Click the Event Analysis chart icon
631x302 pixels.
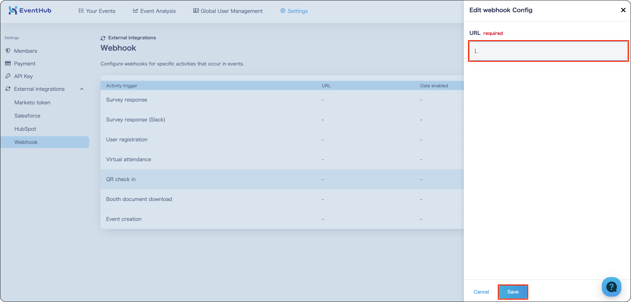click(135, 11)
